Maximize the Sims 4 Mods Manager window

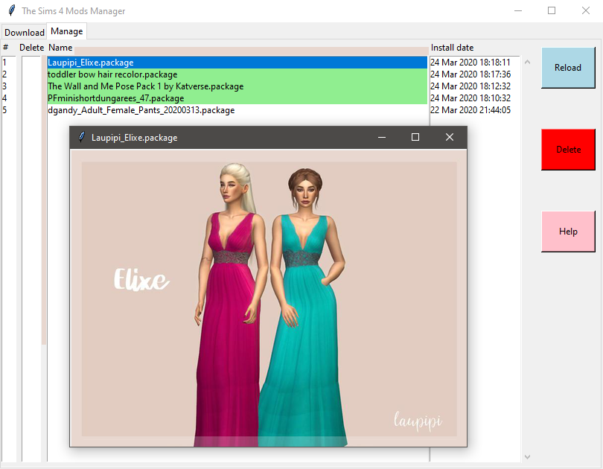(x=552, y=10)
